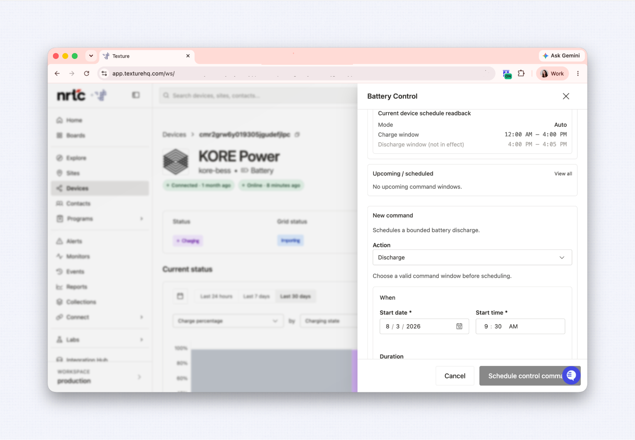Image resolution: width=635 pixels, height=440 pixels.
Task: Click the Importing grid status badge
Action: (x=290, y=241)
